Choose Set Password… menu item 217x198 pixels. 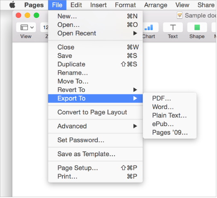point(95,140)
